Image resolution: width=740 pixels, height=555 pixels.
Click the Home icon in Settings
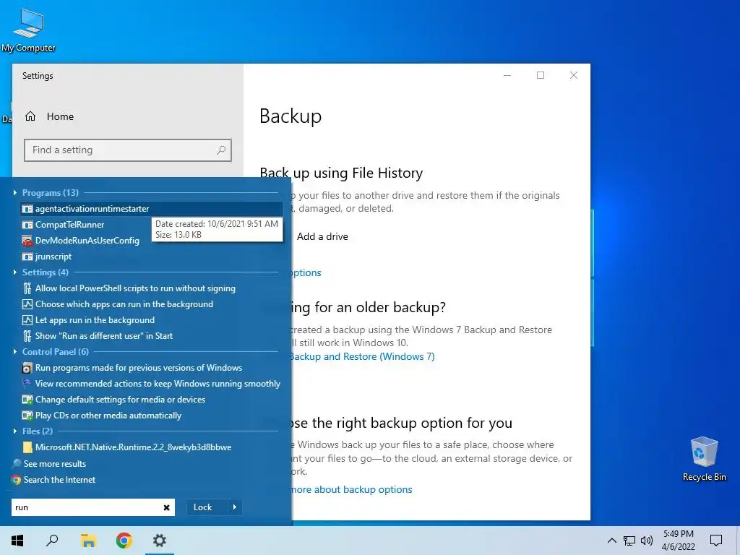pos(30,116)
